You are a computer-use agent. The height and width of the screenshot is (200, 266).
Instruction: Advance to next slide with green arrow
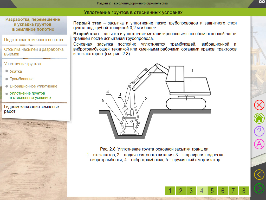coord(259,188)
